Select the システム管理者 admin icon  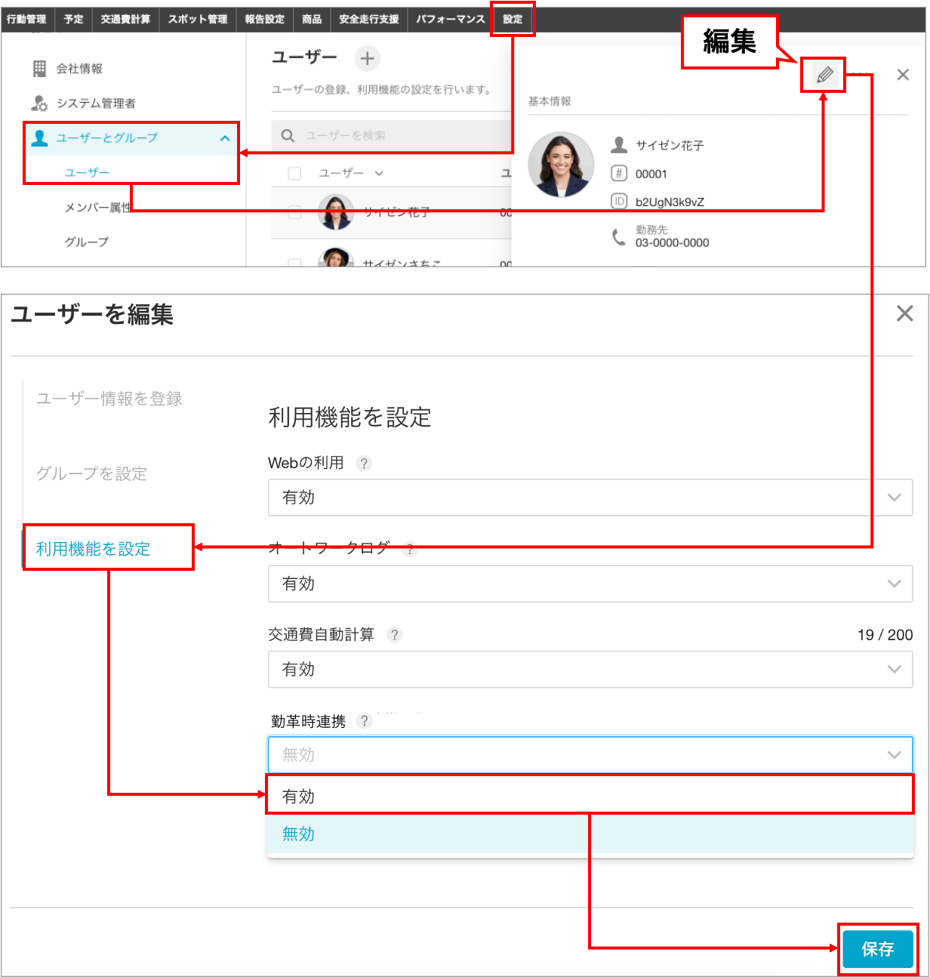pyautogui.click(x=40, y=103)
